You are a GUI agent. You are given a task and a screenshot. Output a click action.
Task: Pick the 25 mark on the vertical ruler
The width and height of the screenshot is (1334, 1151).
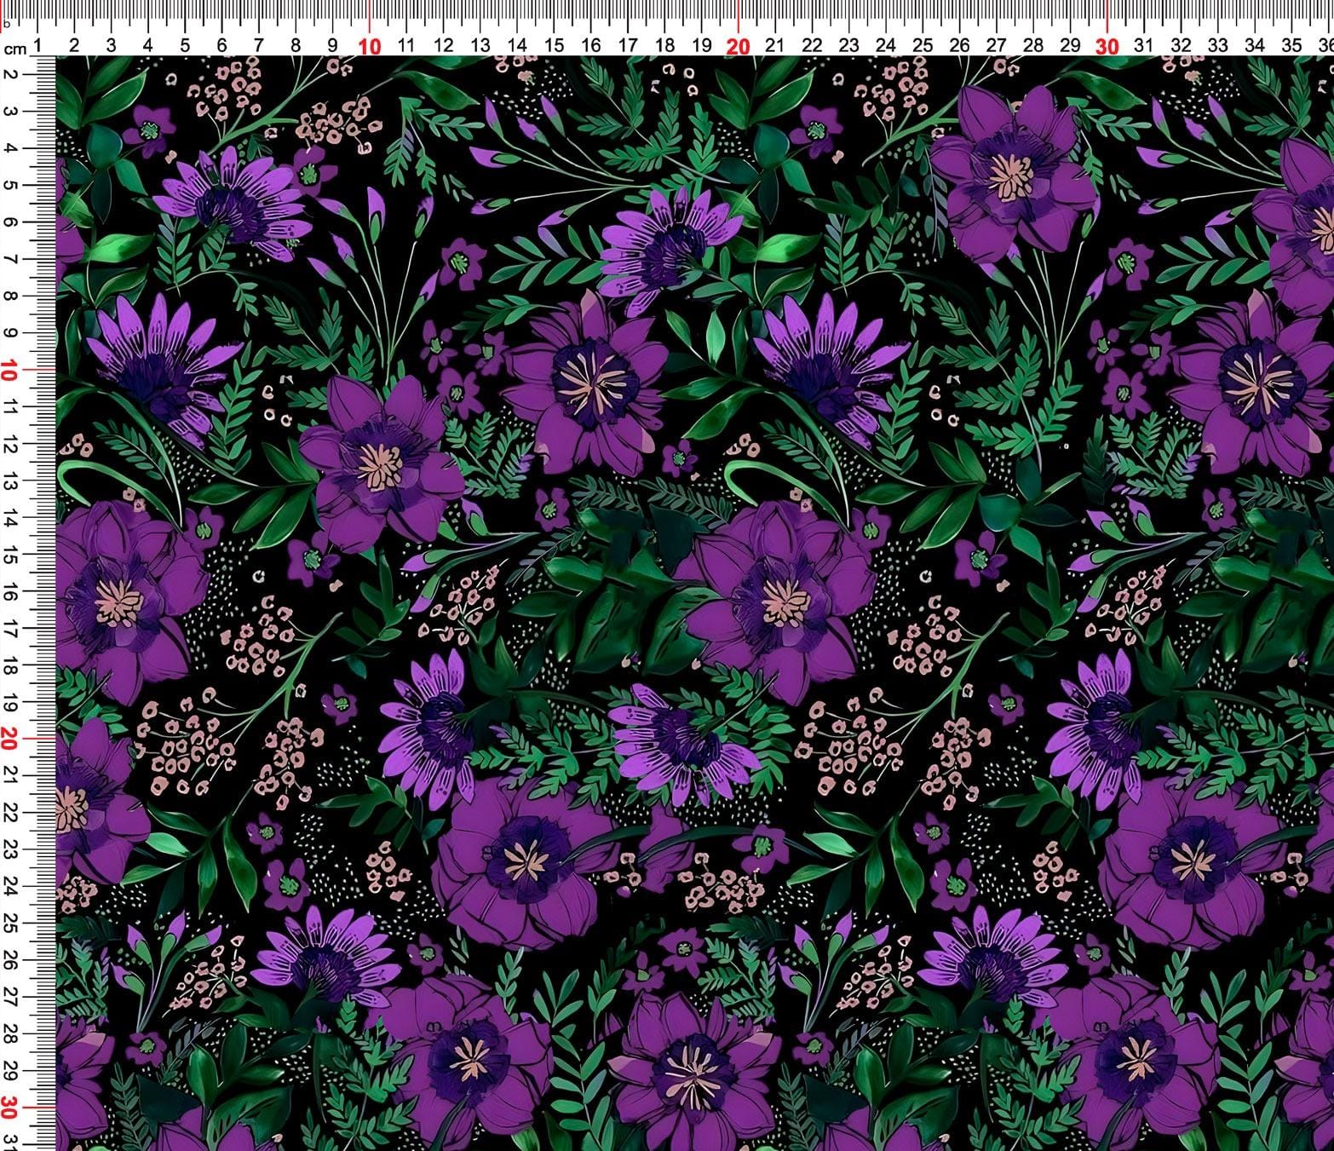(x=10, y=923)
